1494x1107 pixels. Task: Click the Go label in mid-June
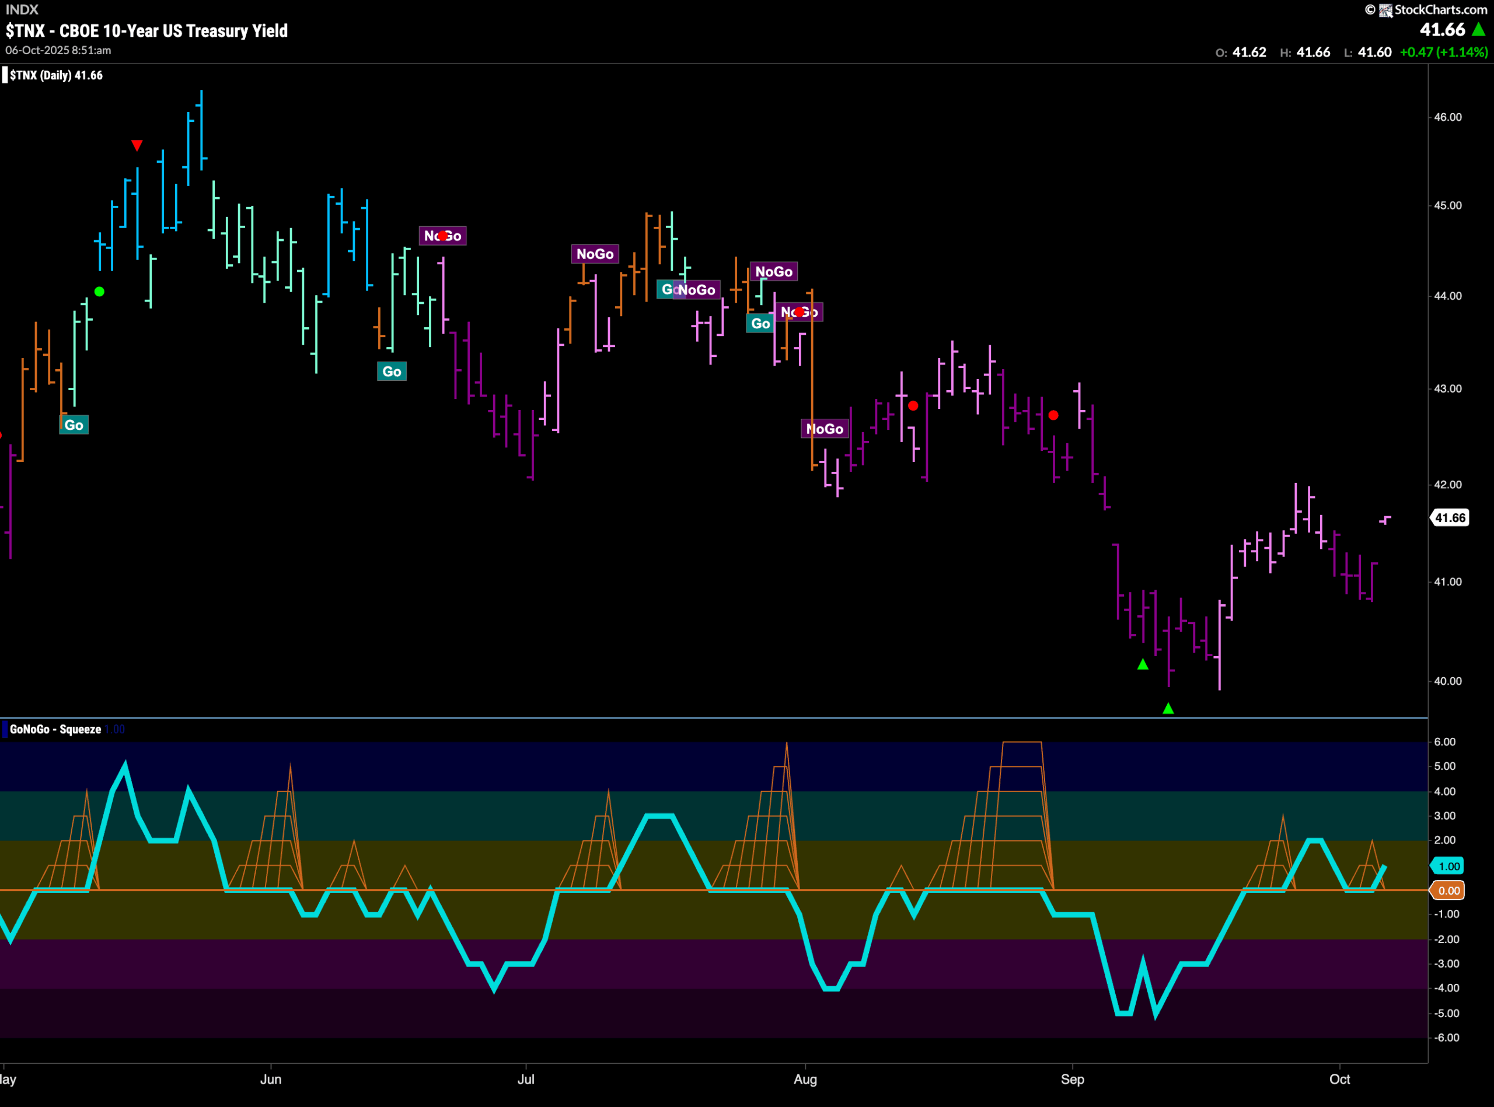[392, 372]
